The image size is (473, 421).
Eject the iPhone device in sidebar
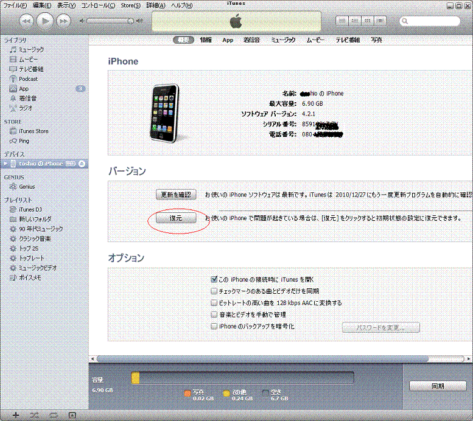coord(83,164)
